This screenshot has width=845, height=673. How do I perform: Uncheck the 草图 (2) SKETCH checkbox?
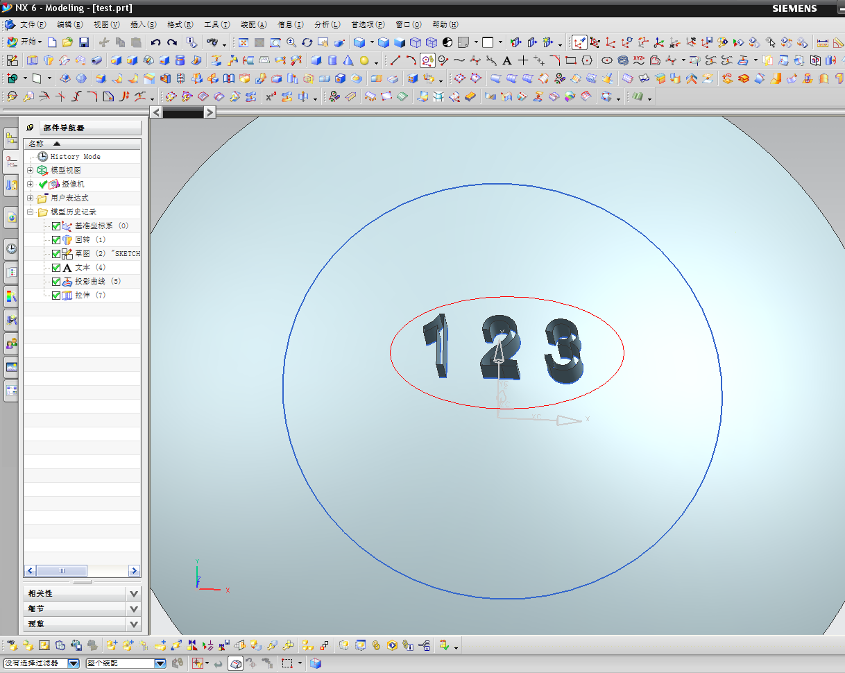point(57,254)
